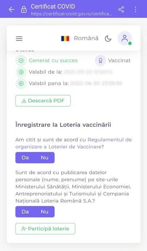Download certificate with Descarcă PDF
Screen dimensions: 147x251
click(x=43, y=101)
